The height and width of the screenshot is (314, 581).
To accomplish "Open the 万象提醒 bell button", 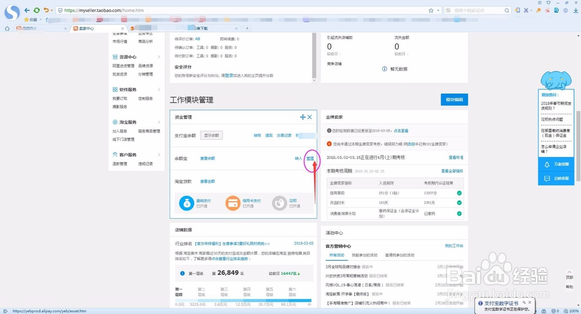I will coord(556,164).
